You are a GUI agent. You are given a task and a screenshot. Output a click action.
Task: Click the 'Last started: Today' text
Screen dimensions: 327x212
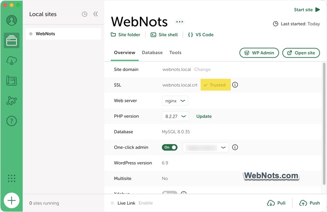coord(300,24)
